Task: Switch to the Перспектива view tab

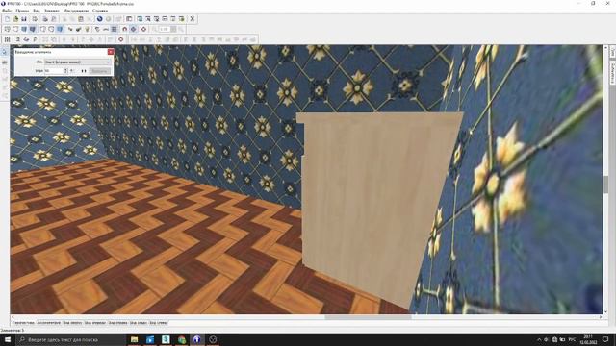Action: 23,323
